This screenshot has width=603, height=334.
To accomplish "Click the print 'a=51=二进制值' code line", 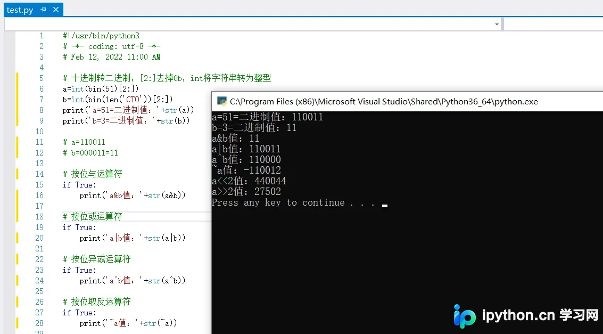I will click(128, 110).
